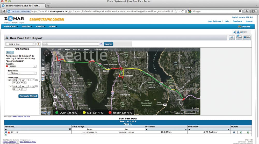Click the printer icon button
This screenshot has height=144, width=259.
(232, 38)
